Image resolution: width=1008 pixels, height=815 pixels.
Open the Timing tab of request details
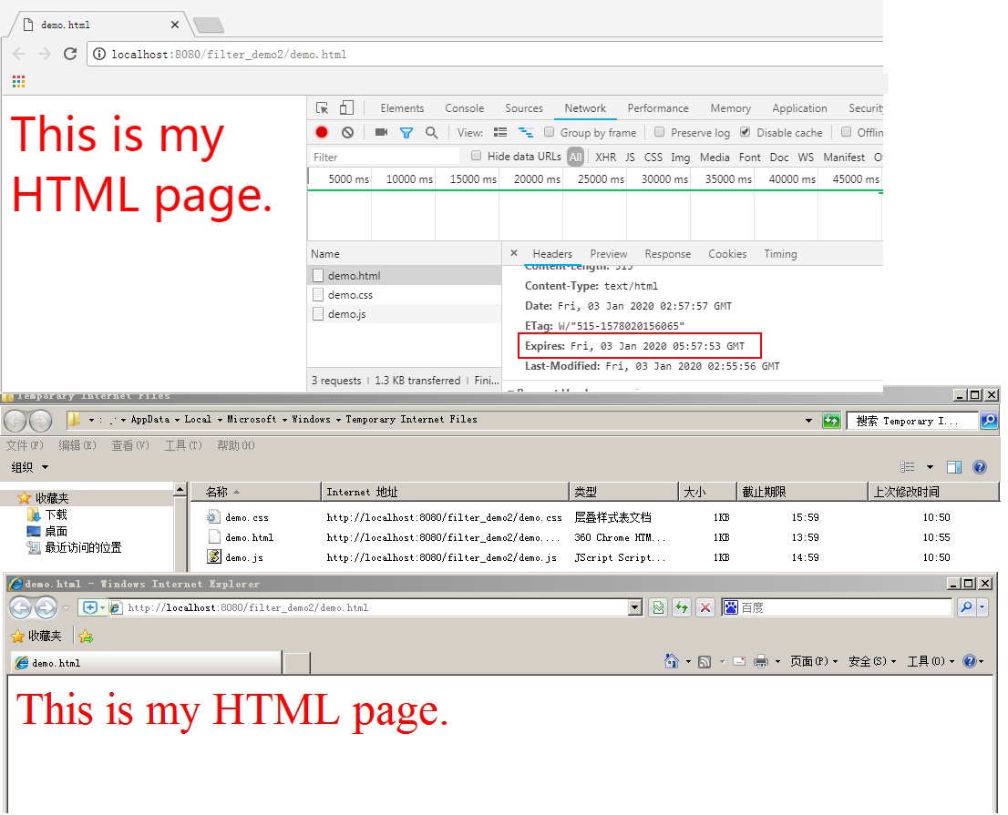(780, 254)
